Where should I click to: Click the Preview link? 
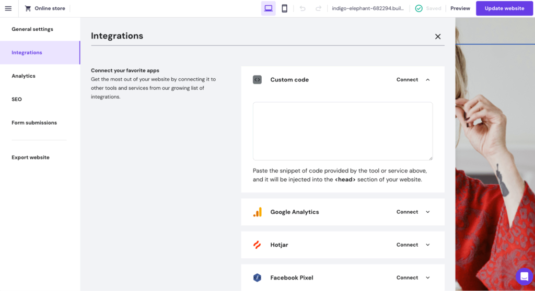pos(460,8)
